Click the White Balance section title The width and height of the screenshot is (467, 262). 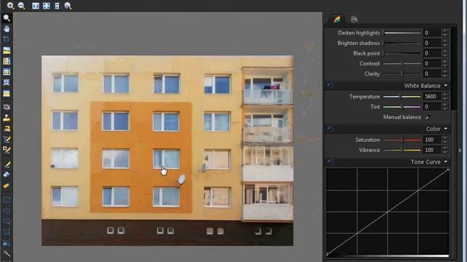click(x=422, y=86)
